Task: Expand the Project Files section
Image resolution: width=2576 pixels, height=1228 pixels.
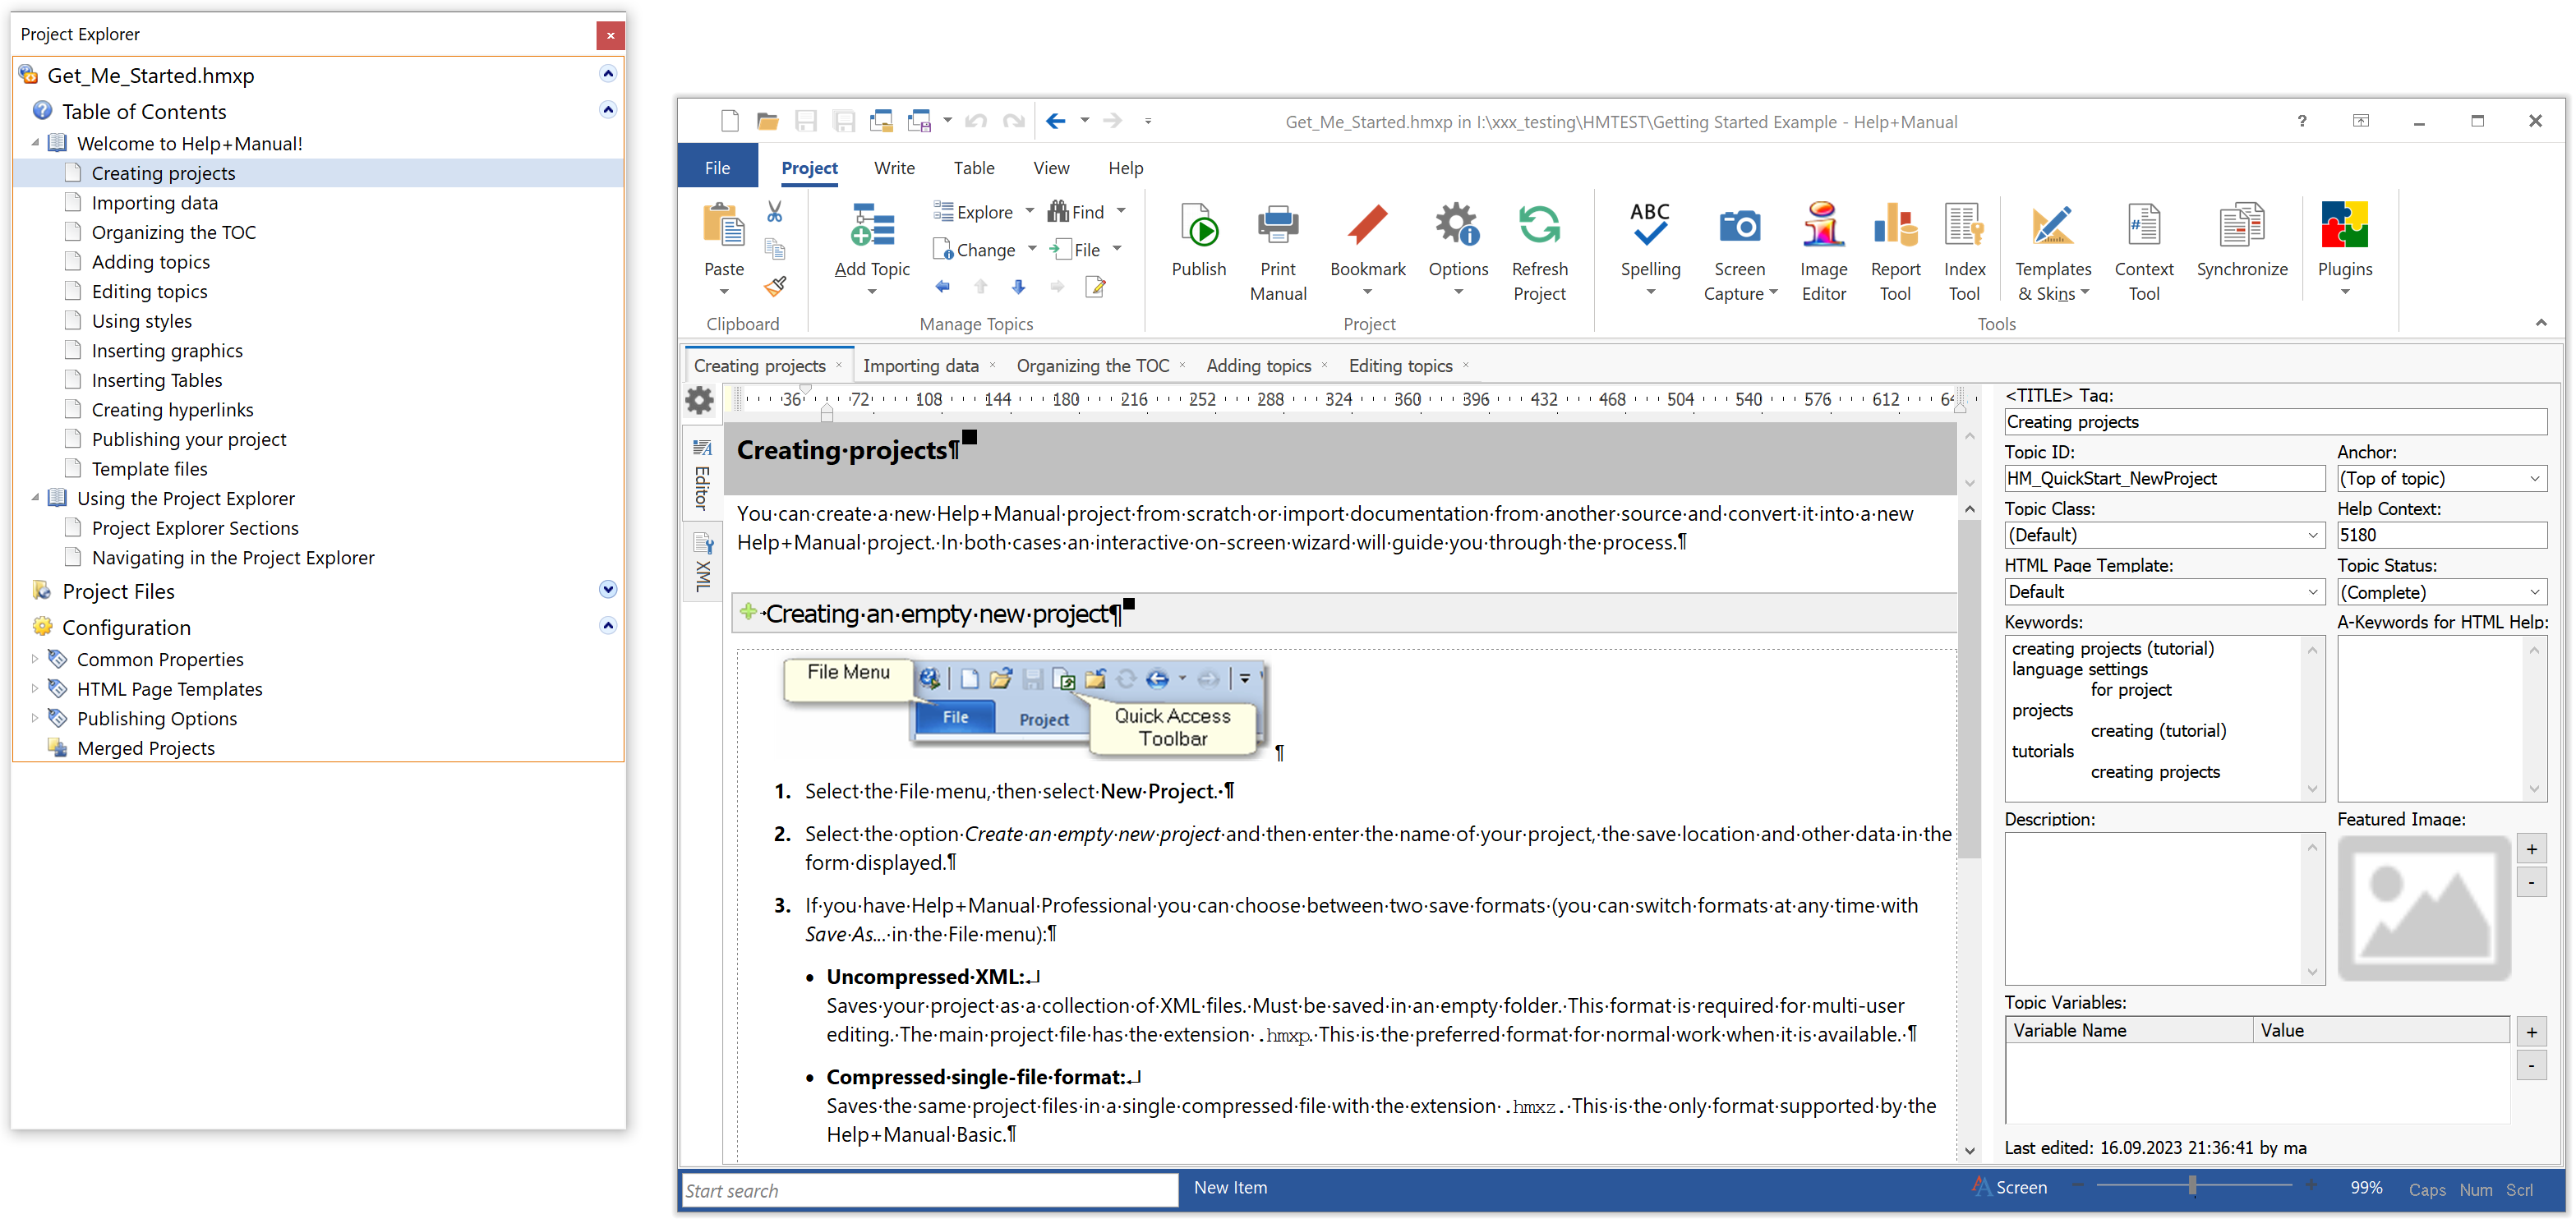Action: click(x=608, y=590)
